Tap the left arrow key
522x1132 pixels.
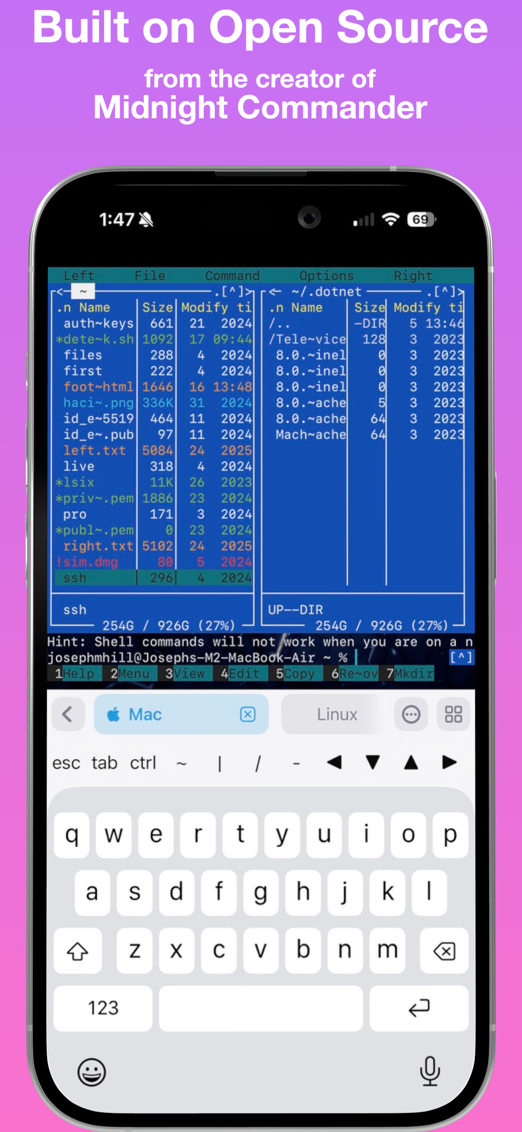(334, 762)
